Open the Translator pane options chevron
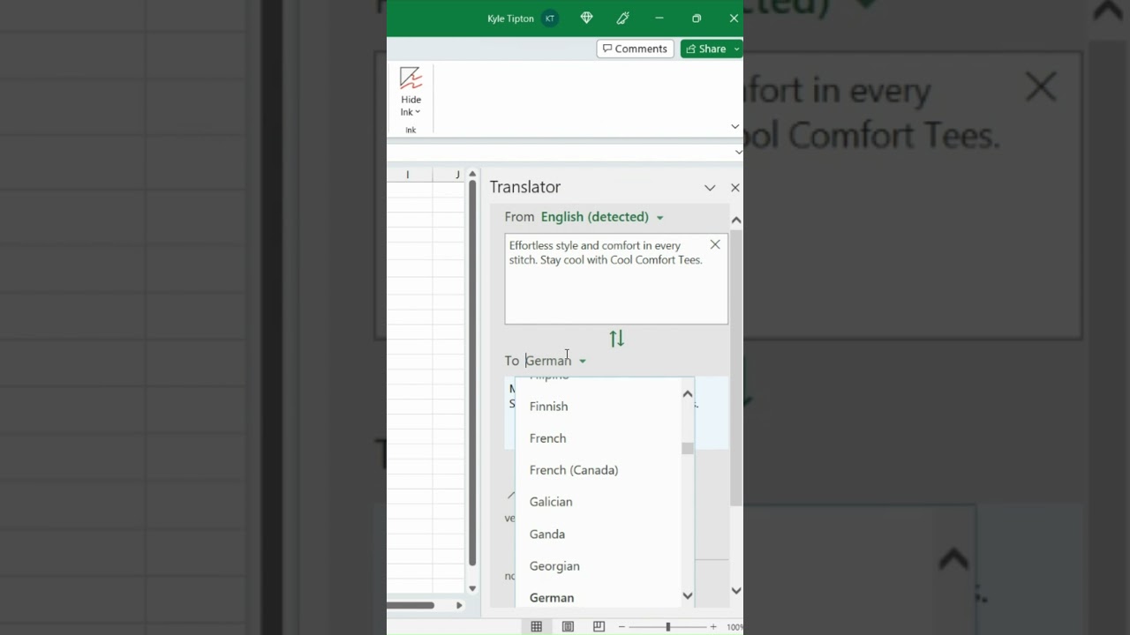 tap(710, 188)
